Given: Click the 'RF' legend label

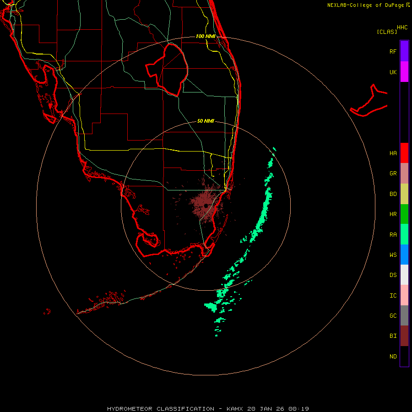Looking at the screenshot, I should pos(393,51).
